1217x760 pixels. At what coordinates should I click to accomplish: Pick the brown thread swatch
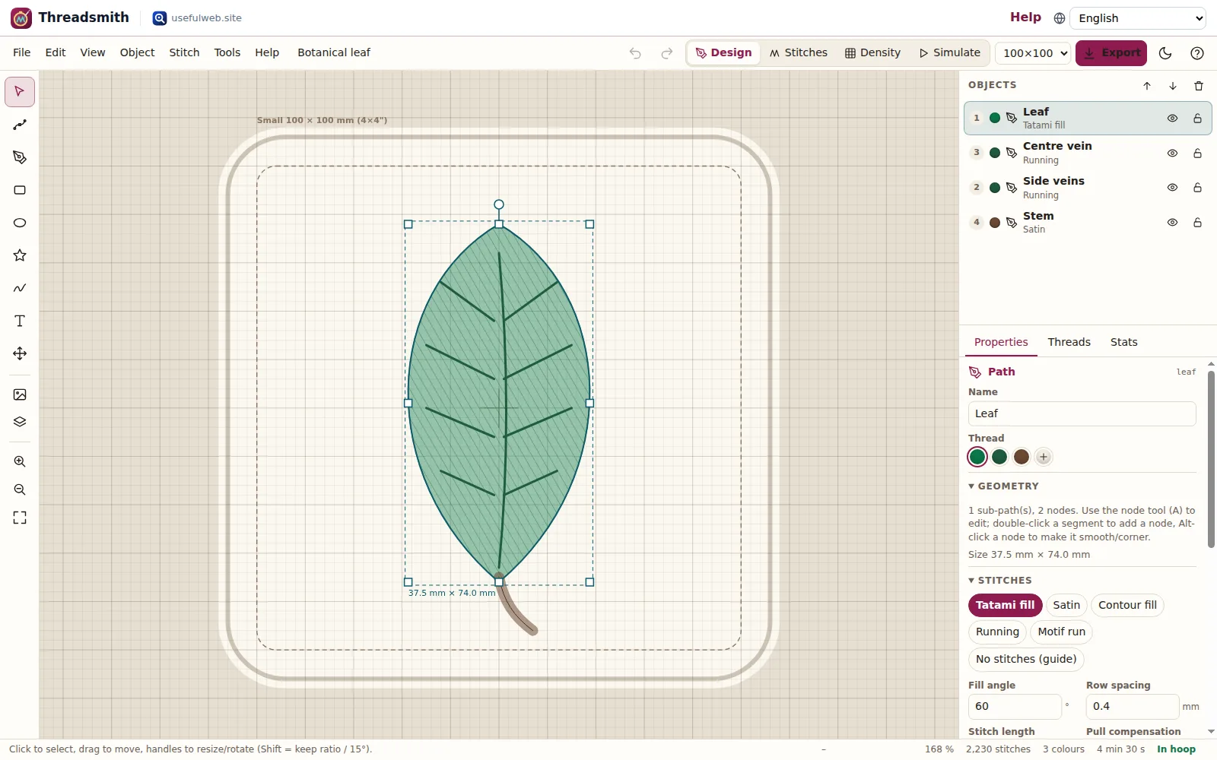[1022, 457]
